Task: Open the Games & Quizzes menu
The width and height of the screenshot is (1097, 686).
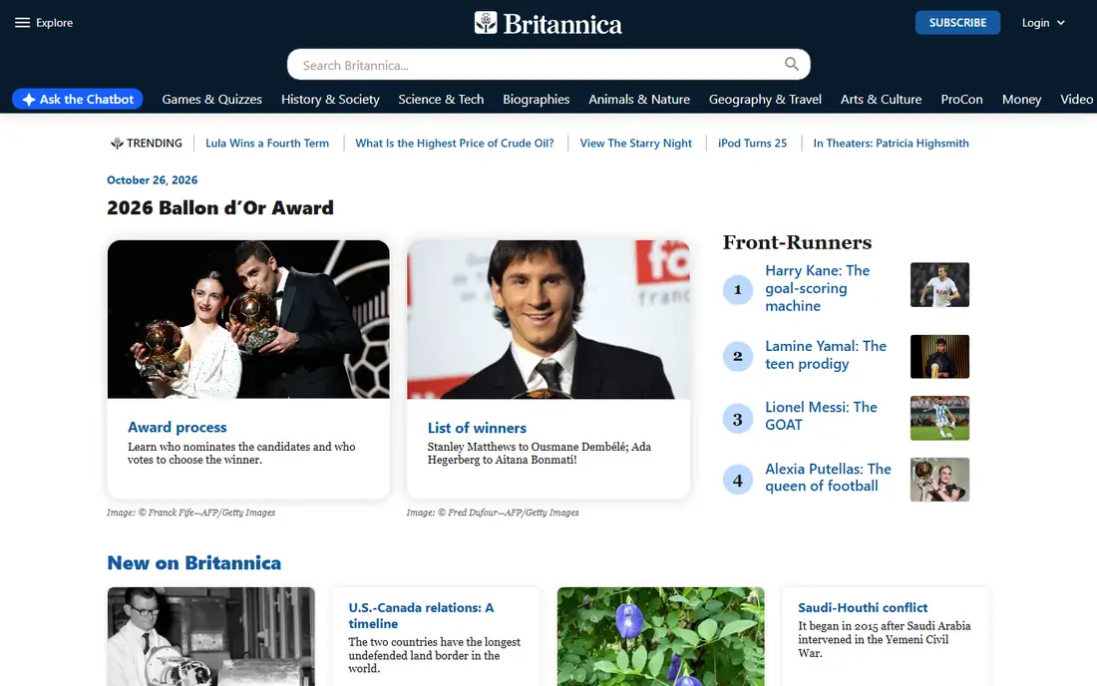Action: point(212,100)
